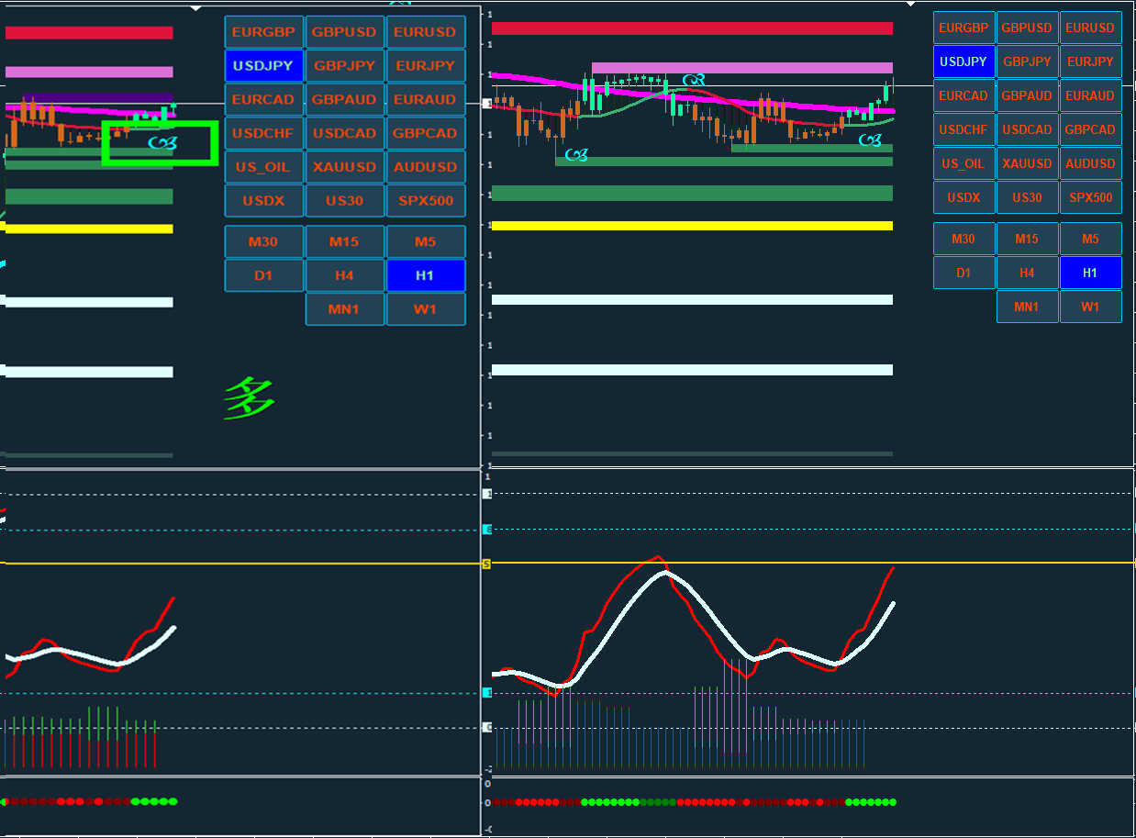Set left chart timeframe to M5
The width and height of the screenshot is (1136, 838).
425,242
